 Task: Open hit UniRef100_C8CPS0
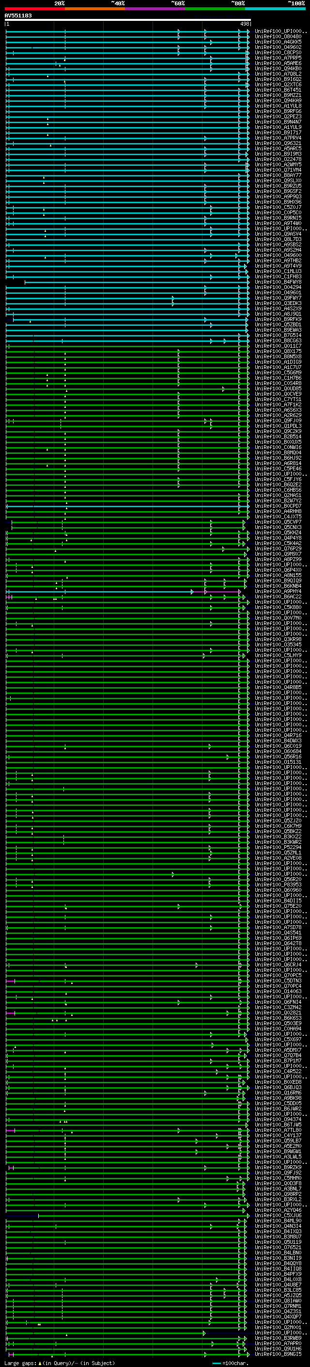click(x=278, y=52)
